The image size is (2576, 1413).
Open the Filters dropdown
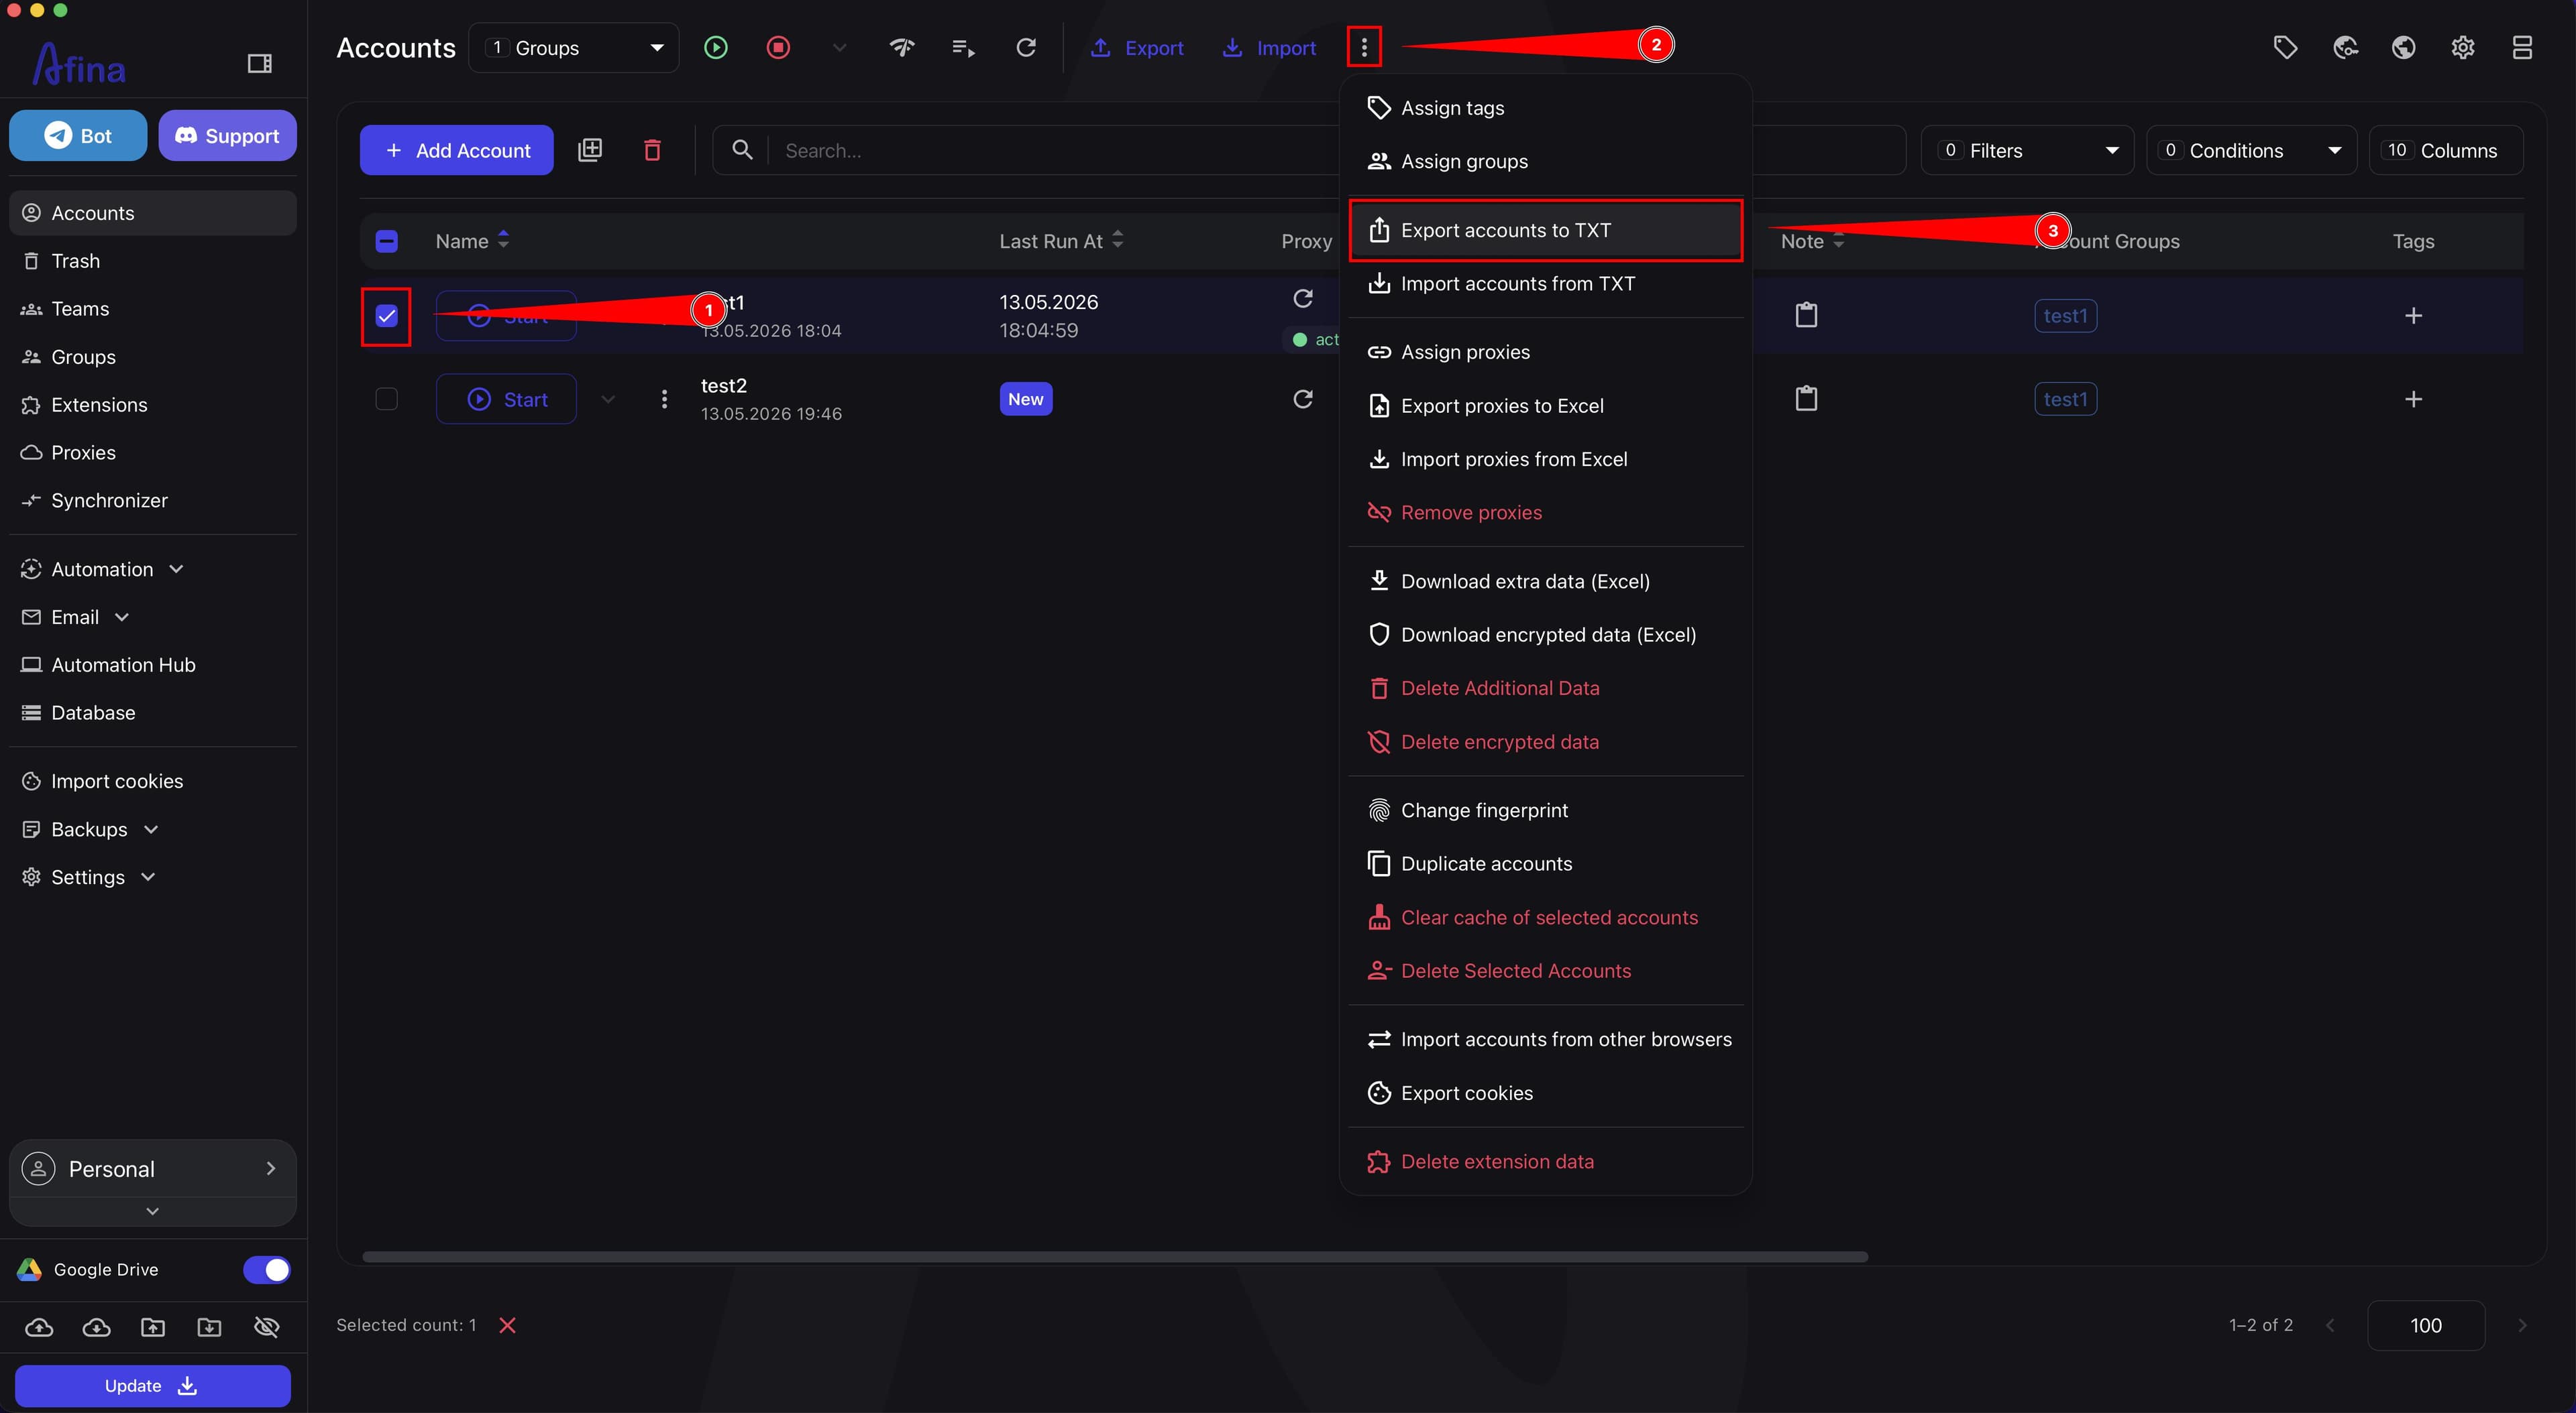point(2027,150)
